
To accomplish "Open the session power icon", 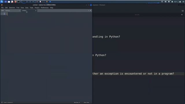I will point(184,2).
